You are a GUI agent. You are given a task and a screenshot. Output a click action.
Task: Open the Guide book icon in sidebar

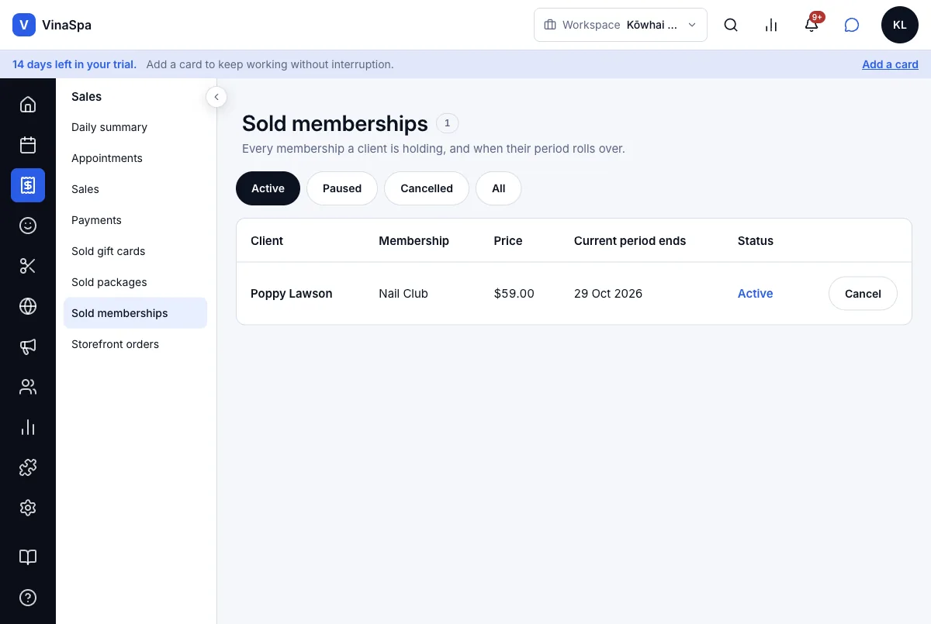pos(28,557)
